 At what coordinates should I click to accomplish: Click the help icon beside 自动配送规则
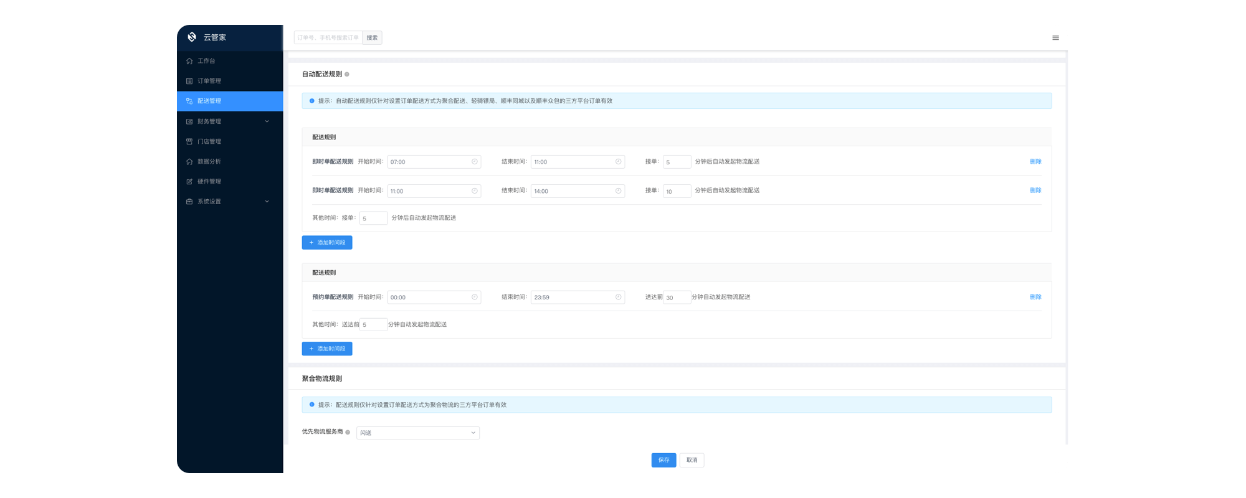[347, 74]
